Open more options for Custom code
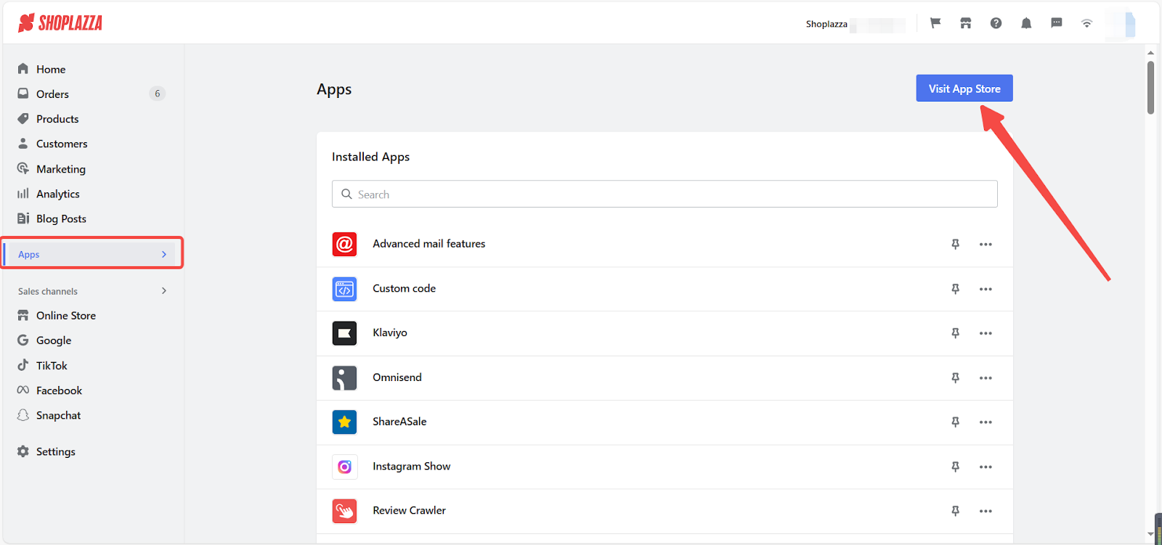Viewport: 1162px width, 545px height. [986, 289]
